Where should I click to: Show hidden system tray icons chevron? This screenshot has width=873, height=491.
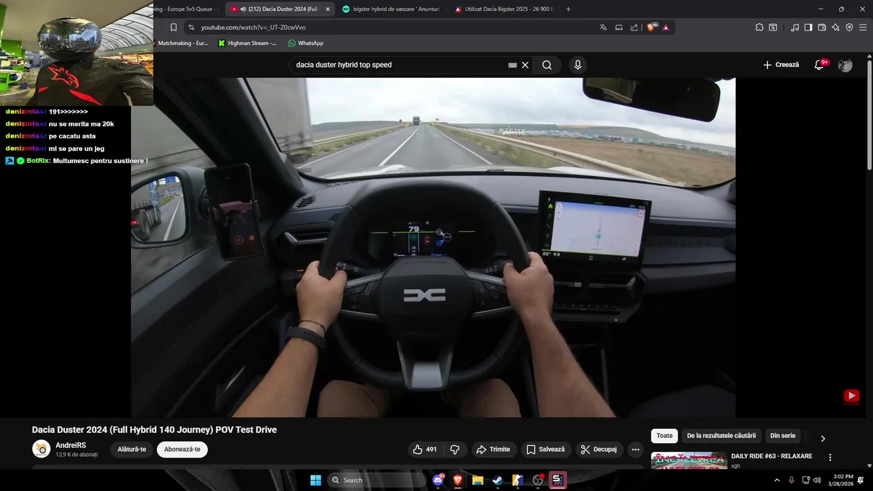click(x=776, y=480)
